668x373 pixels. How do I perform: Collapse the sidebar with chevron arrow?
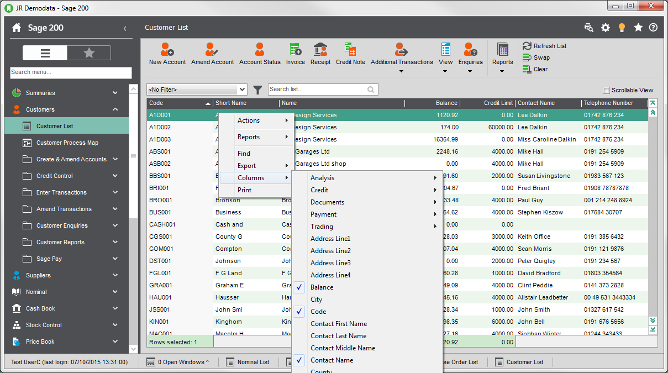pyautogui.click(x=125, y=28)
